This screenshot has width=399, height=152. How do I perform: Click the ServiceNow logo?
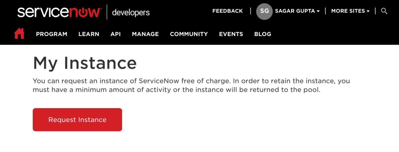[59, 12]
